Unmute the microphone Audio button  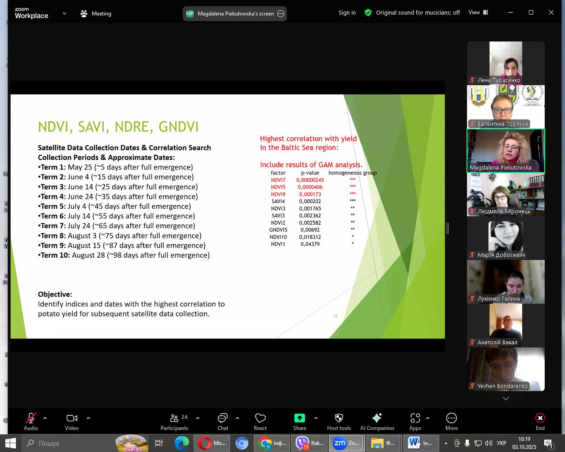click(31, 422)
